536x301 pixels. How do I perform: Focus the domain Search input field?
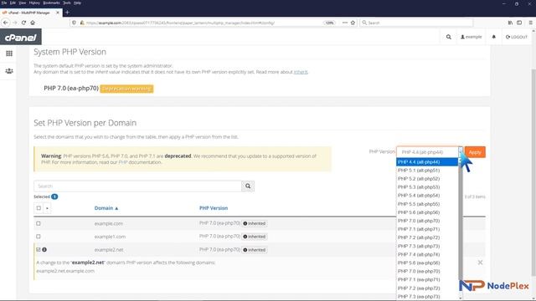137,186
